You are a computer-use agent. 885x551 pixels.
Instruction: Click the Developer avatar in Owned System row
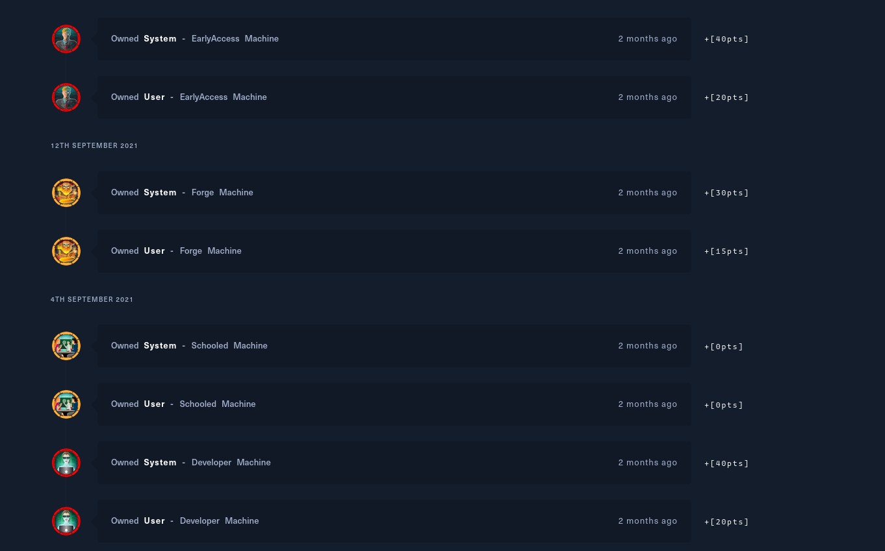coord(66,463)
